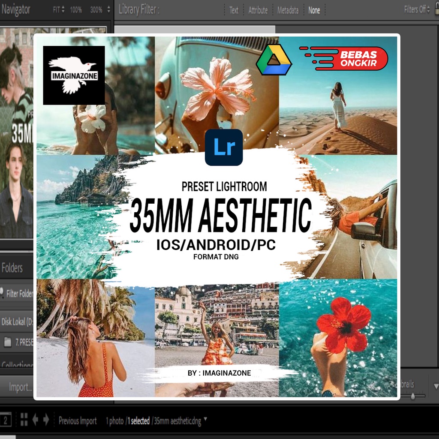Click the 1 photo / 1 selected text
The height and width of the screenshot is (439, 439).
click(x=128, y=421)
